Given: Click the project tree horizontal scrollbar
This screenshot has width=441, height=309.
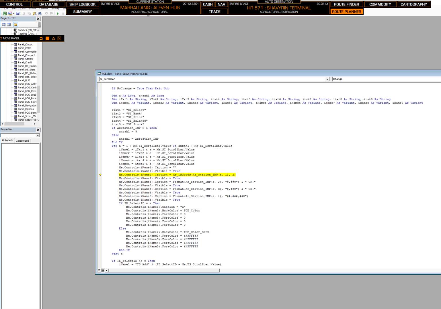Looking at the screenshot, I should coord(19,124).
